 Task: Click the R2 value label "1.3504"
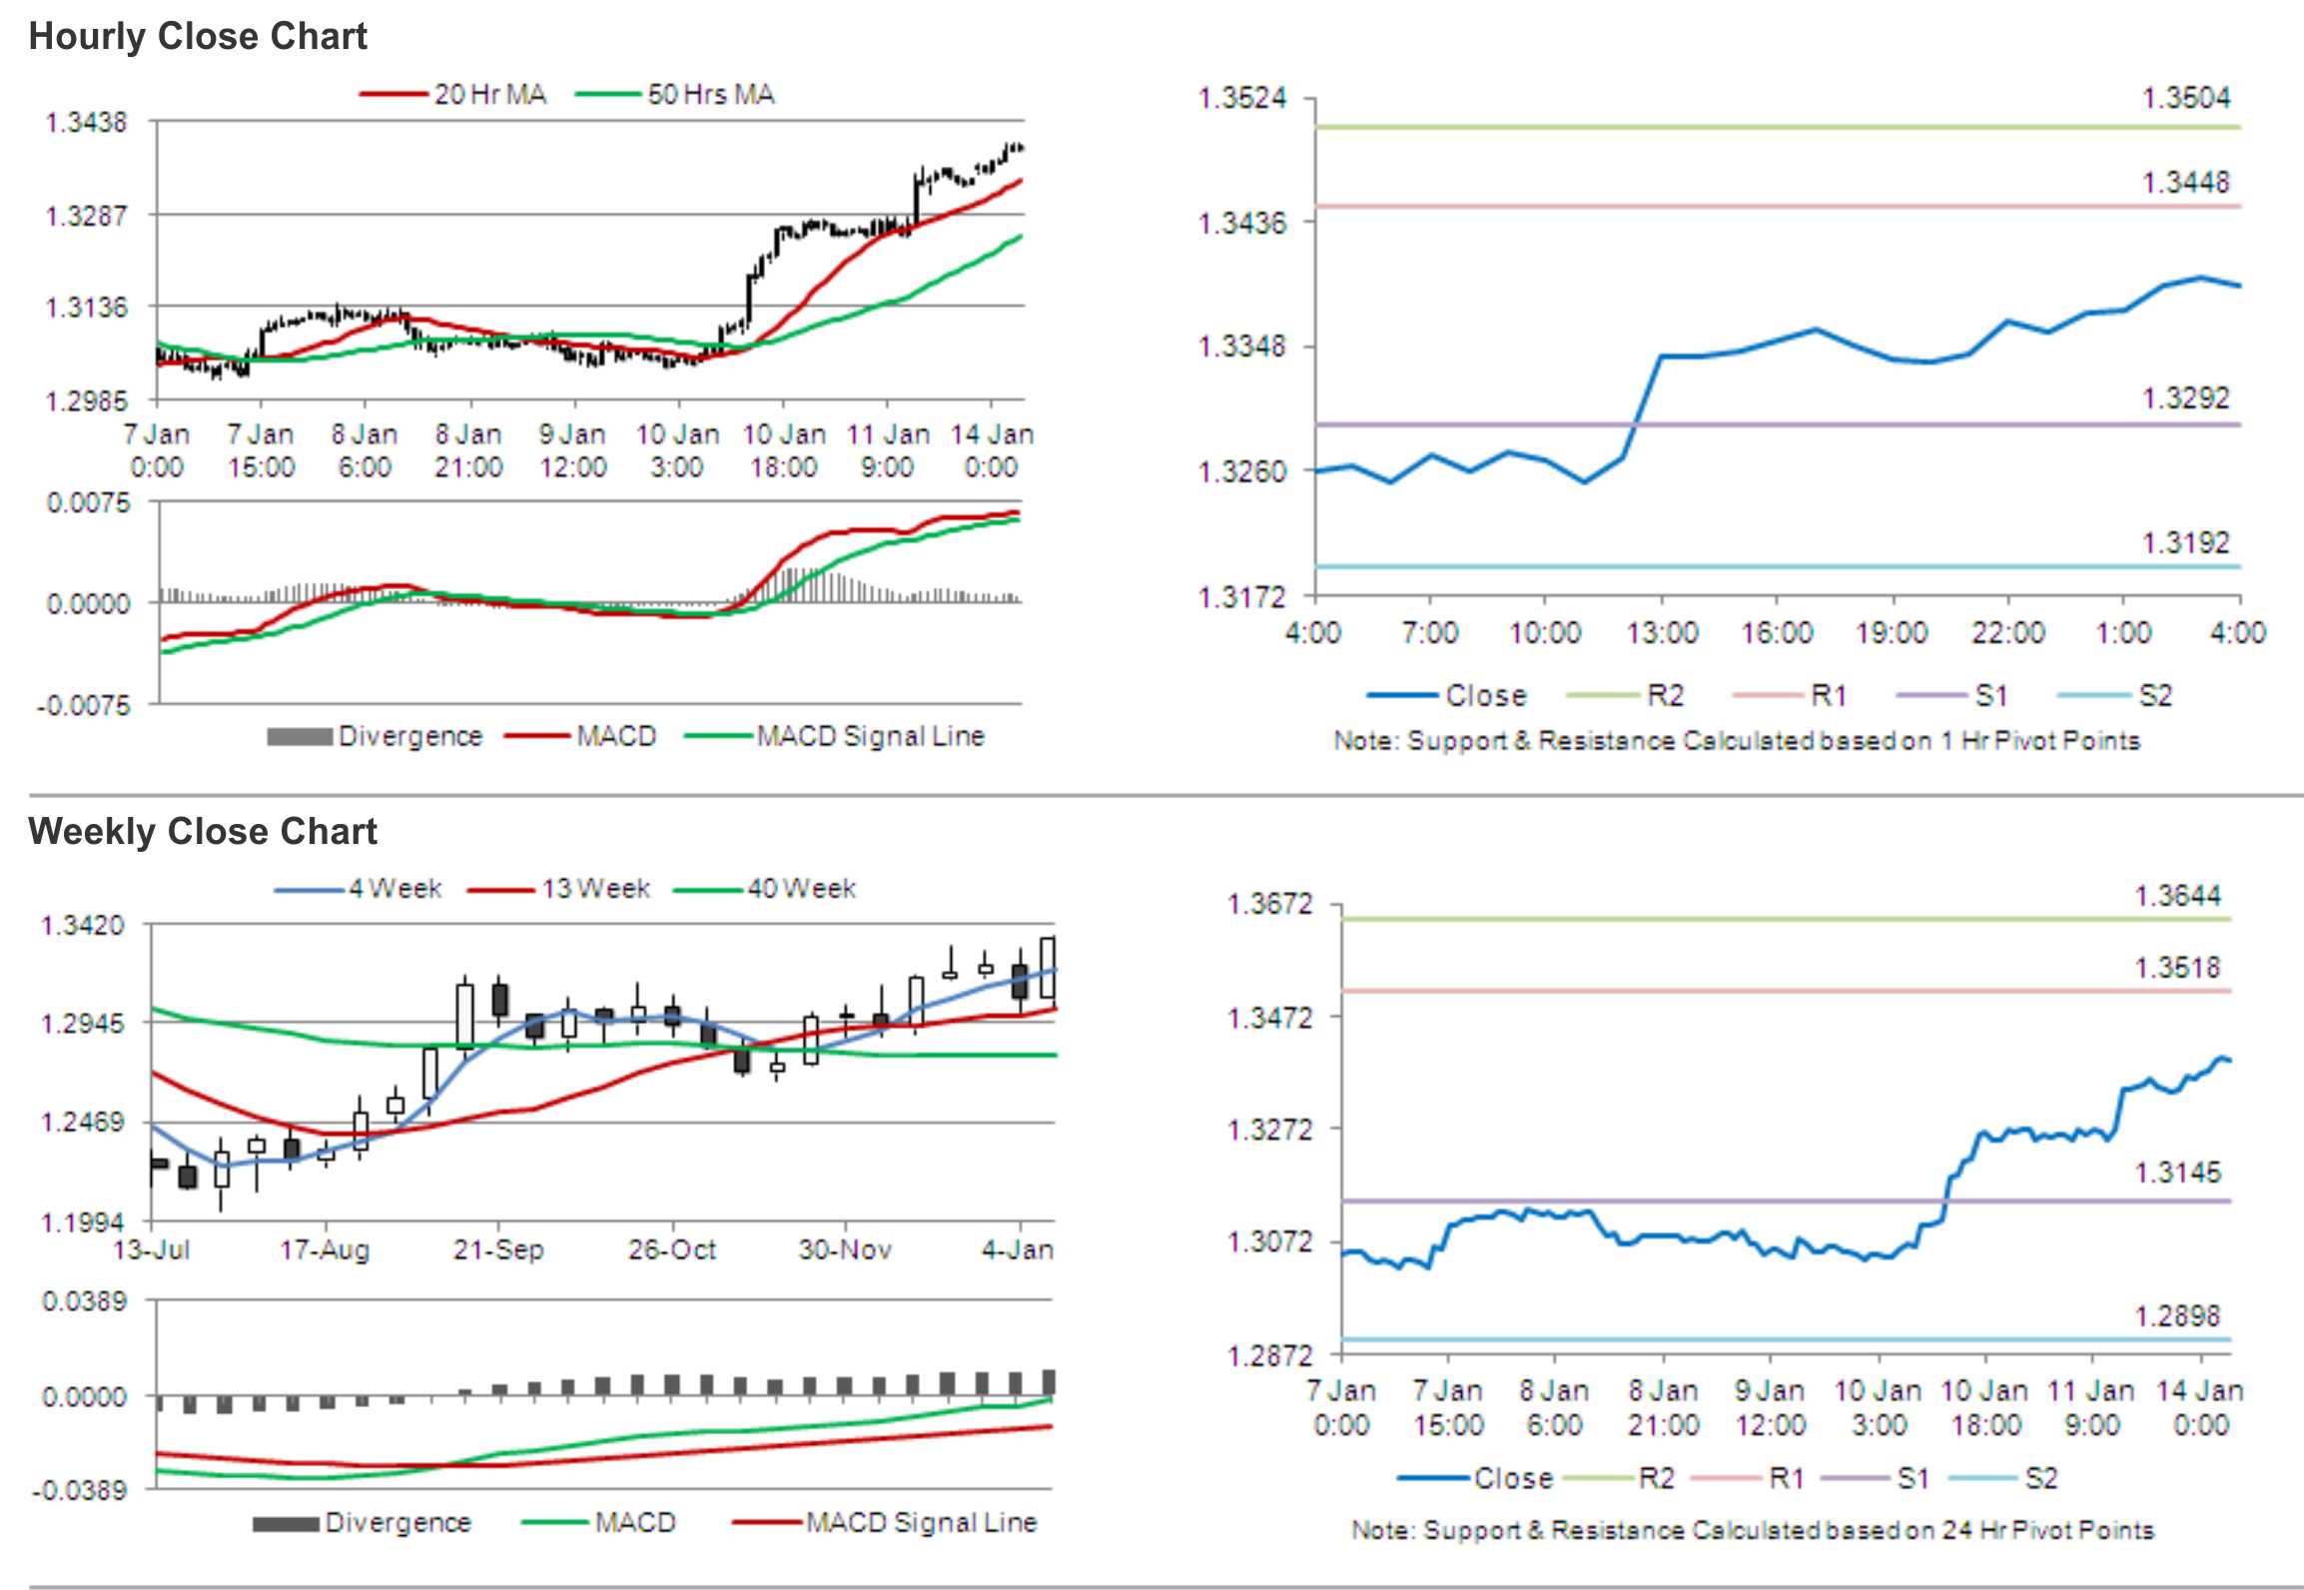coord(2185,98)
